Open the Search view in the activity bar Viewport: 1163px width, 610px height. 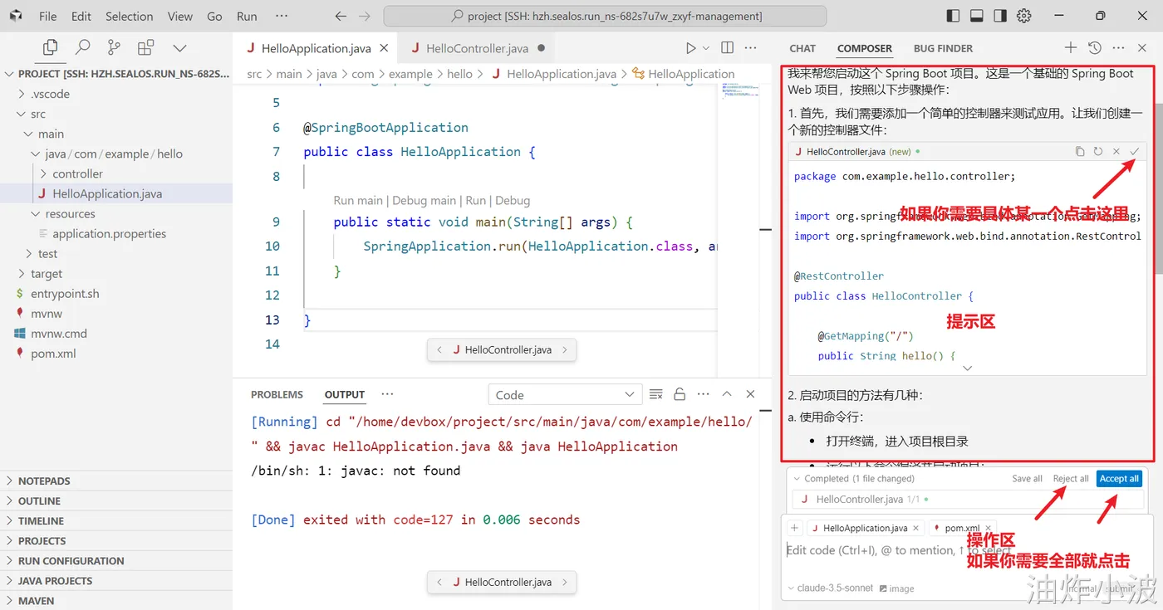coord(82,48)
